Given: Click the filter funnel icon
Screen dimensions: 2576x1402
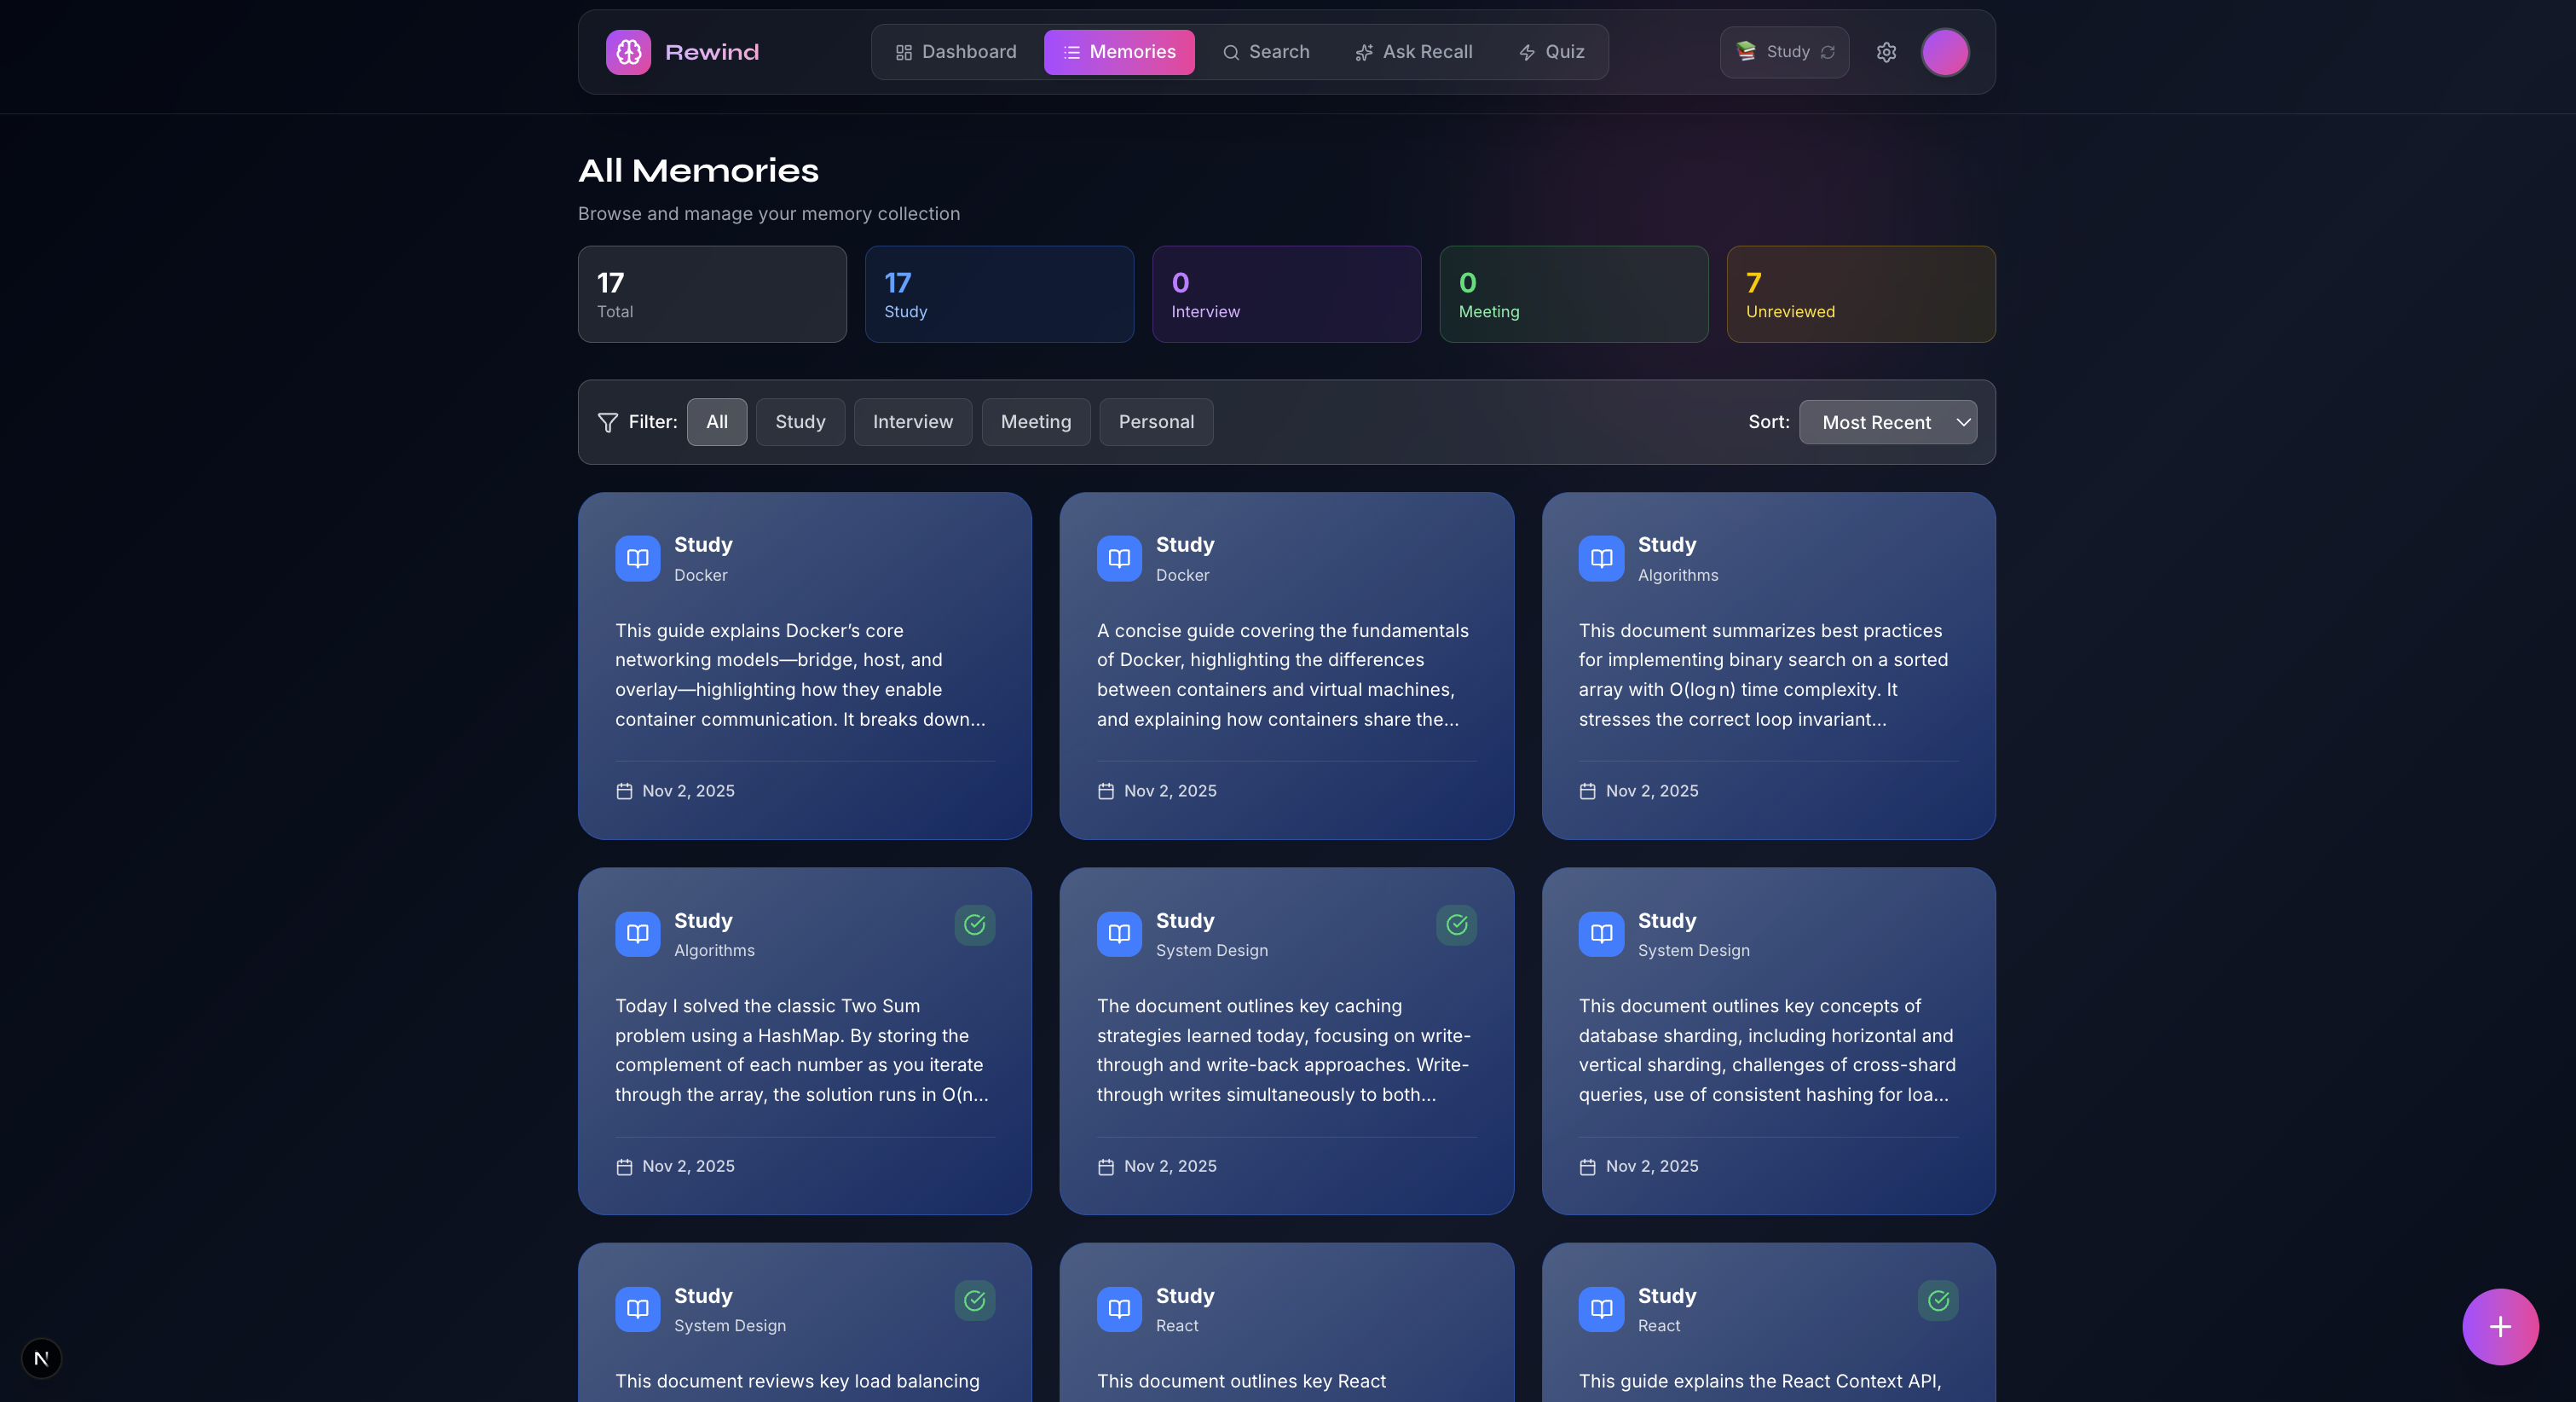Looking at the screenshot, I should click(607, 422).
